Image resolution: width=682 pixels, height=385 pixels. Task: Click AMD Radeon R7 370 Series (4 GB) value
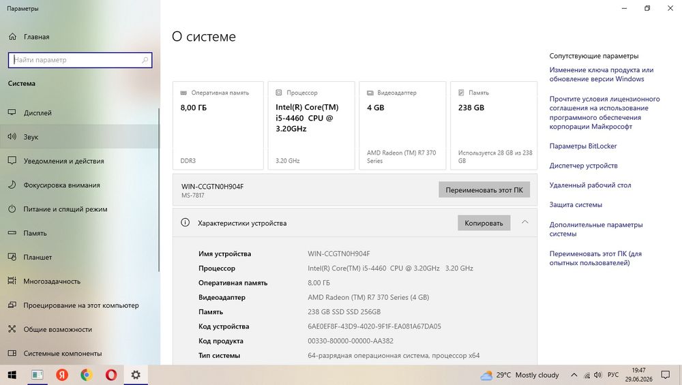368,297
